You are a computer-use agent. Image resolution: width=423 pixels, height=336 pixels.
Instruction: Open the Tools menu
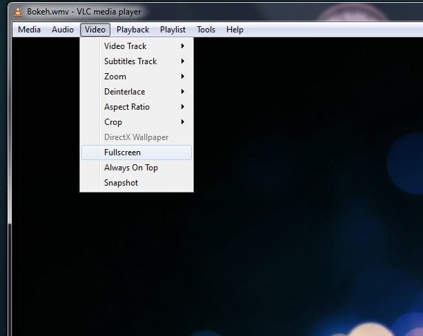(x=206, y=30)
